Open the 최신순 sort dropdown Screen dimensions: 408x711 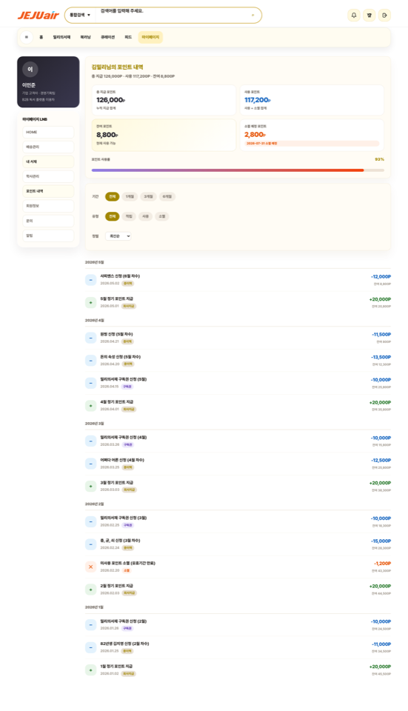click(118, 236)
